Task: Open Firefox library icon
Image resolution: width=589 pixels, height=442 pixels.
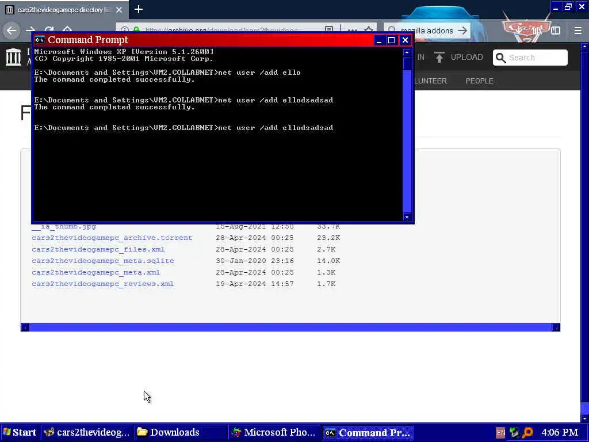Action: pyautogui.click(x=537, y=31)
